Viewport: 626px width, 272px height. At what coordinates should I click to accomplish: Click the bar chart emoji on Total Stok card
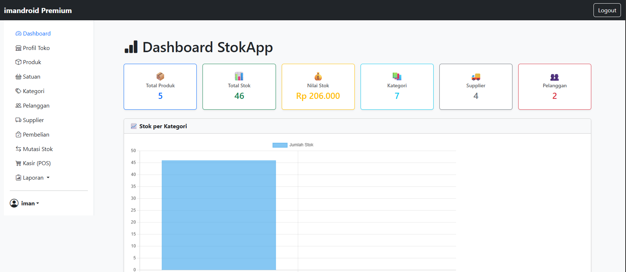pyautogui.click(x=239, y=76)
